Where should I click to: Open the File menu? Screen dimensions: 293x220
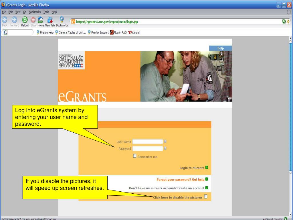point(4,12)
